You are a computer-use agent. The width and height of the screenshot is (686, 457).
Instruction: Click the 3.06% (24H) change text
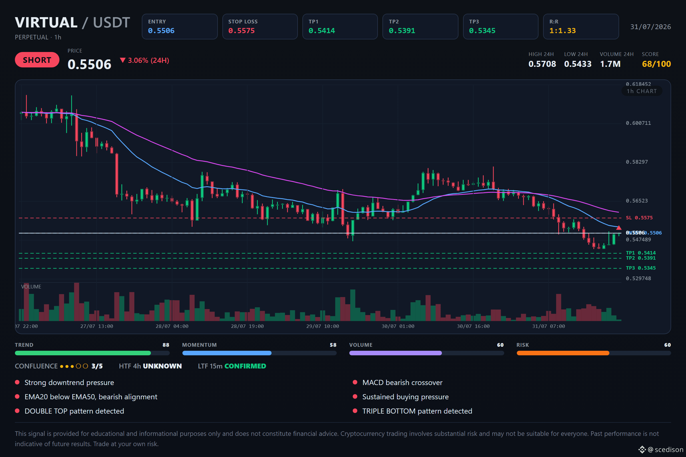tap(148, 60)
